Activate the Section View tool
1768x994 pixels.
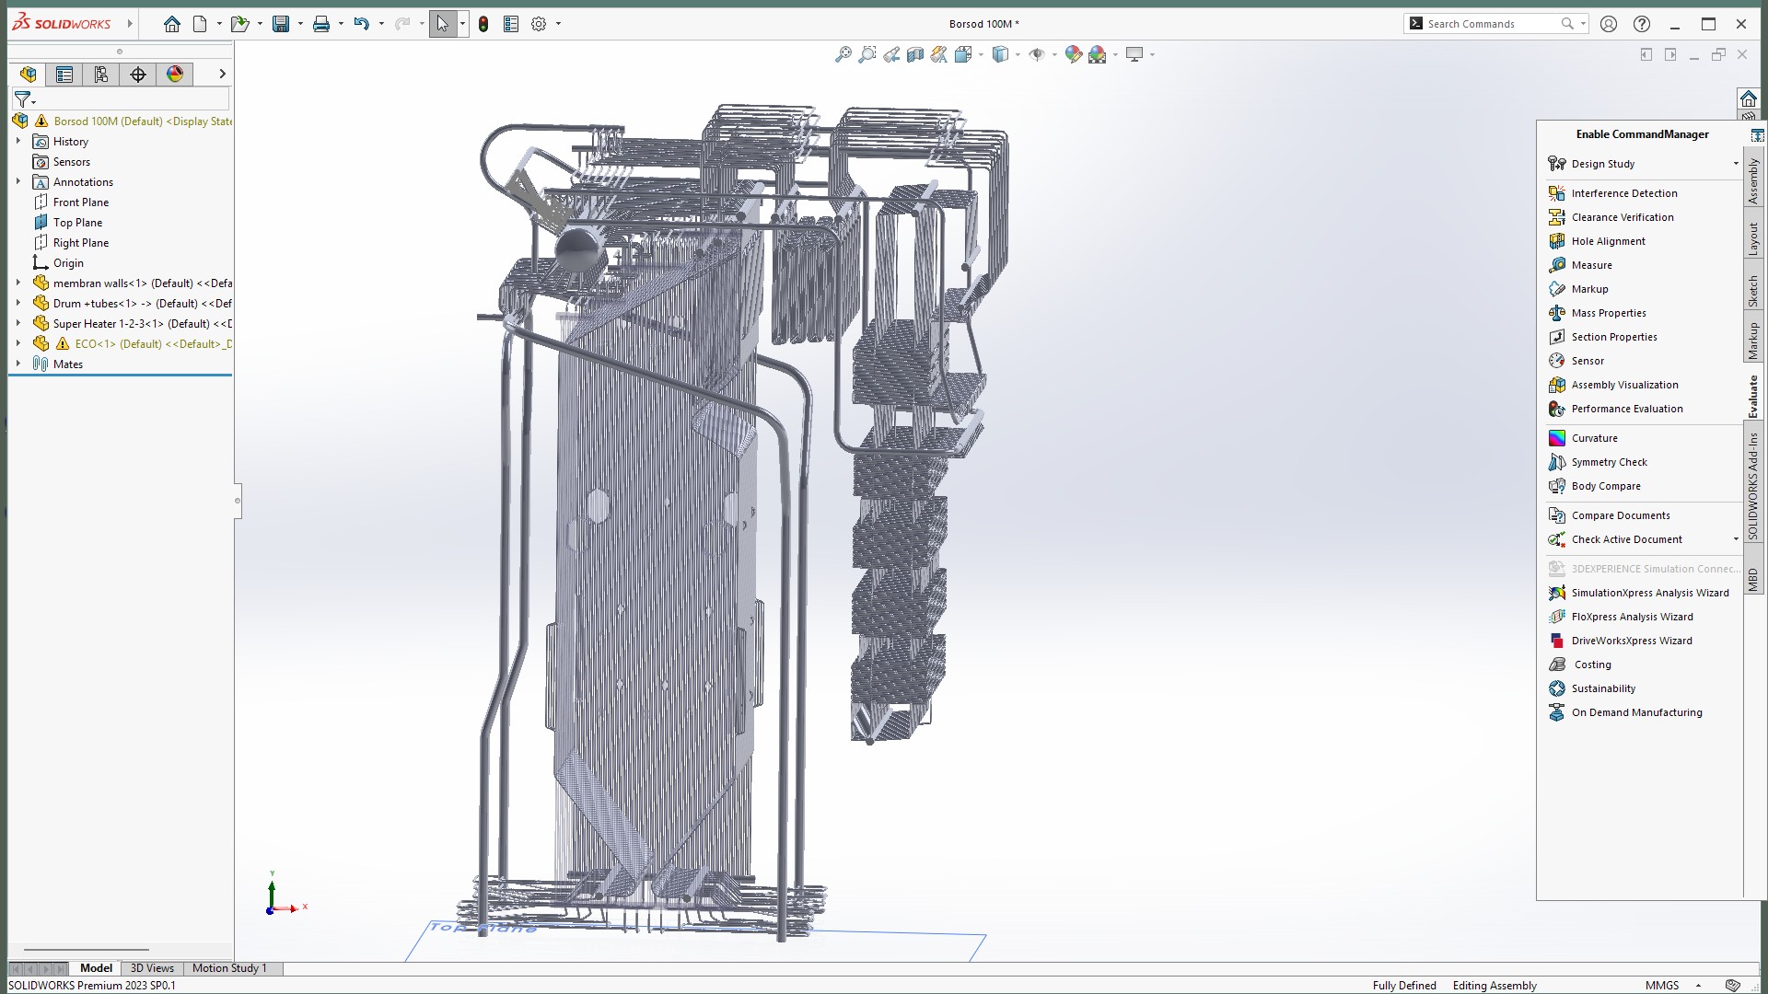[x=914, y=55]
